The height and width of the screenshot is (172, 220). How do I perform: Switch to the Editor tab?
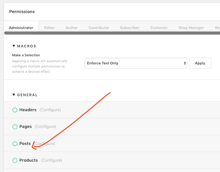49,28
